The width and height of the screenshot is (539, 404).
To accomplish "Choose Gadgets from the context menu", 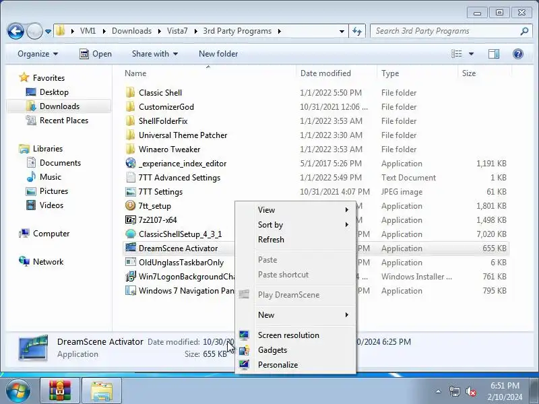I will pyautogui.click(x=296, y=349).
